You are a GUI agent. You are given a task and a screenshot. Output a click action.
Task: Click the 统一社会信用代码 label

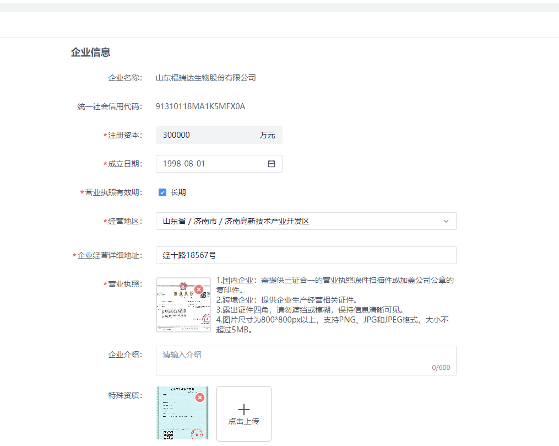pos(110,106)
